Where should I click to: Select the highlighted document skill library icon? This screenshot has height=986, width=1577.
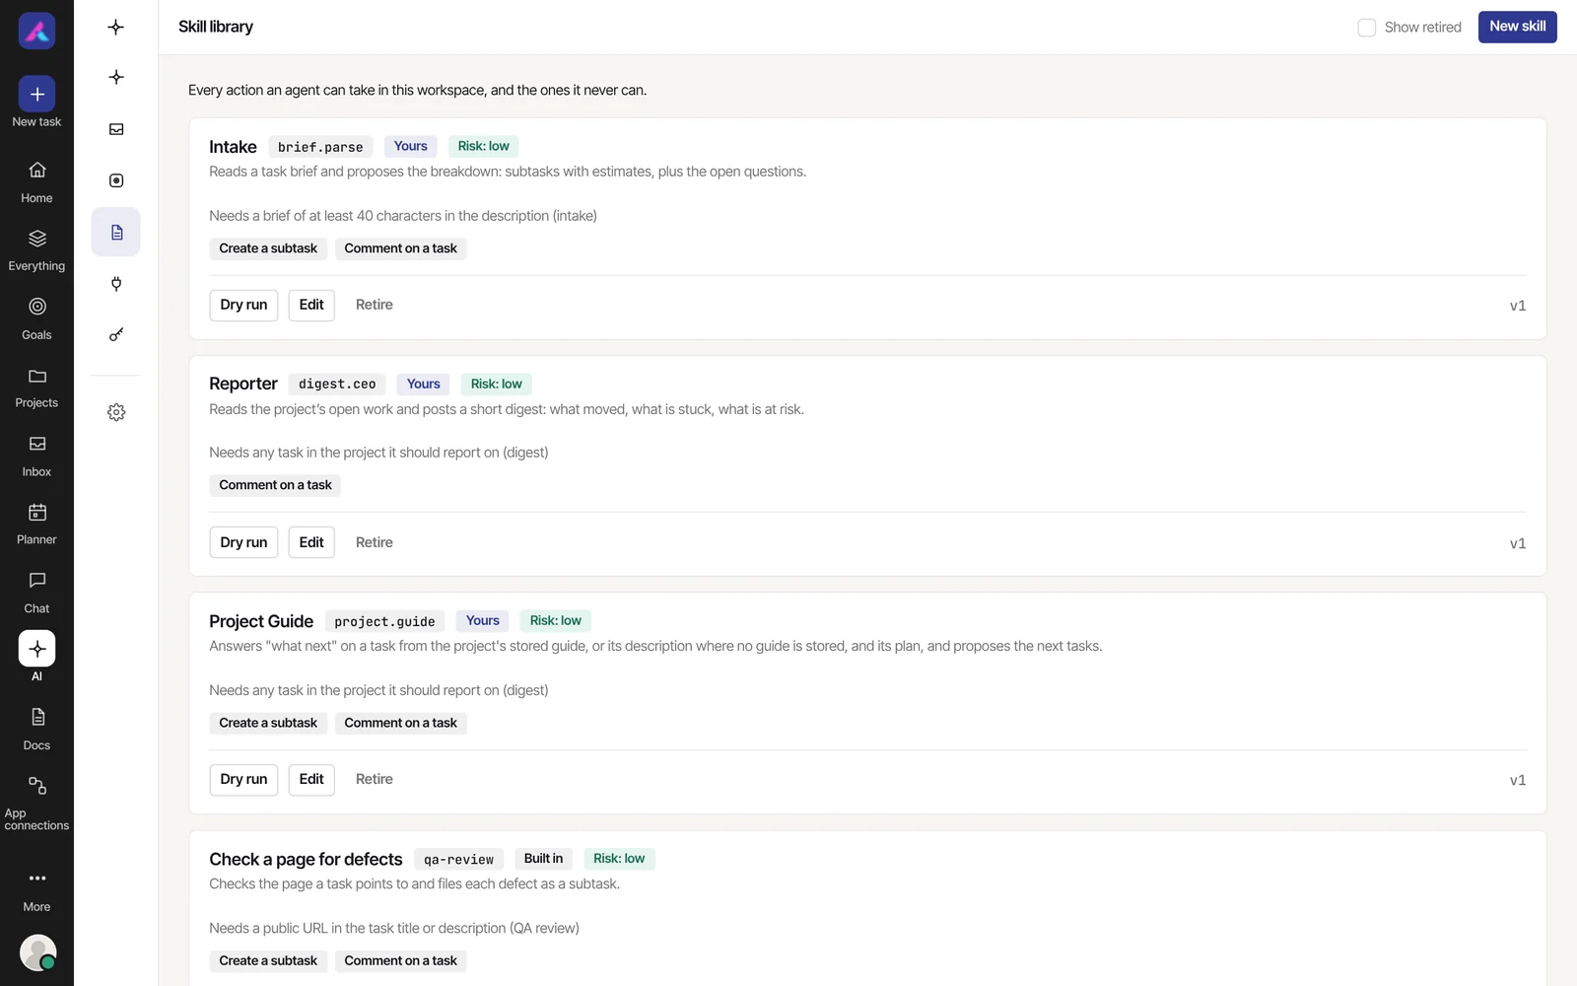coord(116,232)
